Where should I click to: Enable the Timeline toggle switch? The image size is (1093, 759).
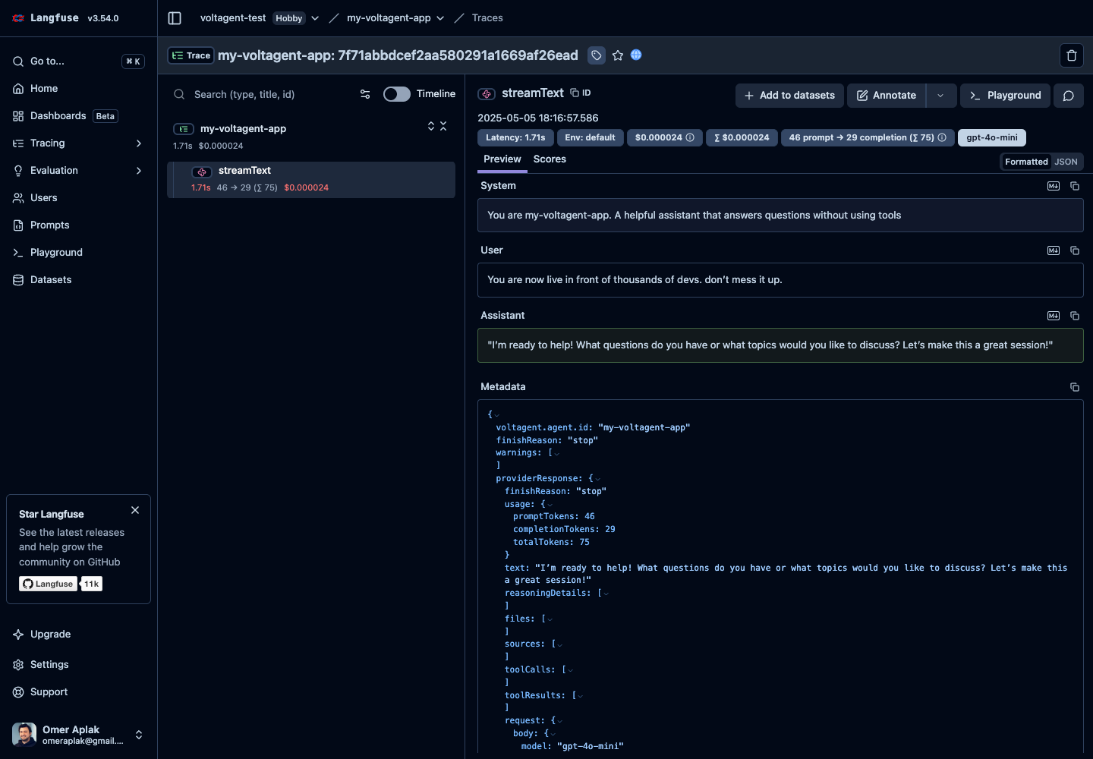point(395,94)
